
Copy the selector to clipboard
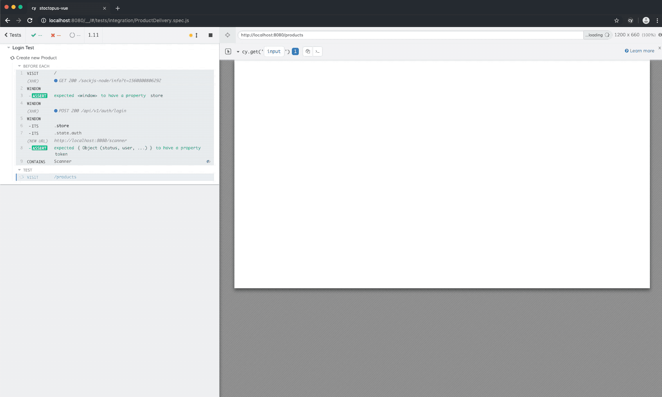[x=307, y=51]
